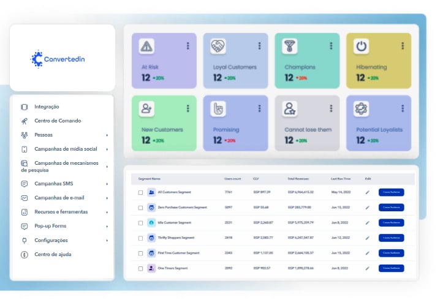443x305 pixels.
Task: Open the Potential Loyalists card three-dot menu
Action: tap(403, 109)
